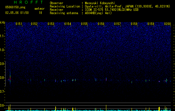Viewport: 175px width, 111px height.
Task: Click the HROFFT title text
Action: click(x=29, y=2)
